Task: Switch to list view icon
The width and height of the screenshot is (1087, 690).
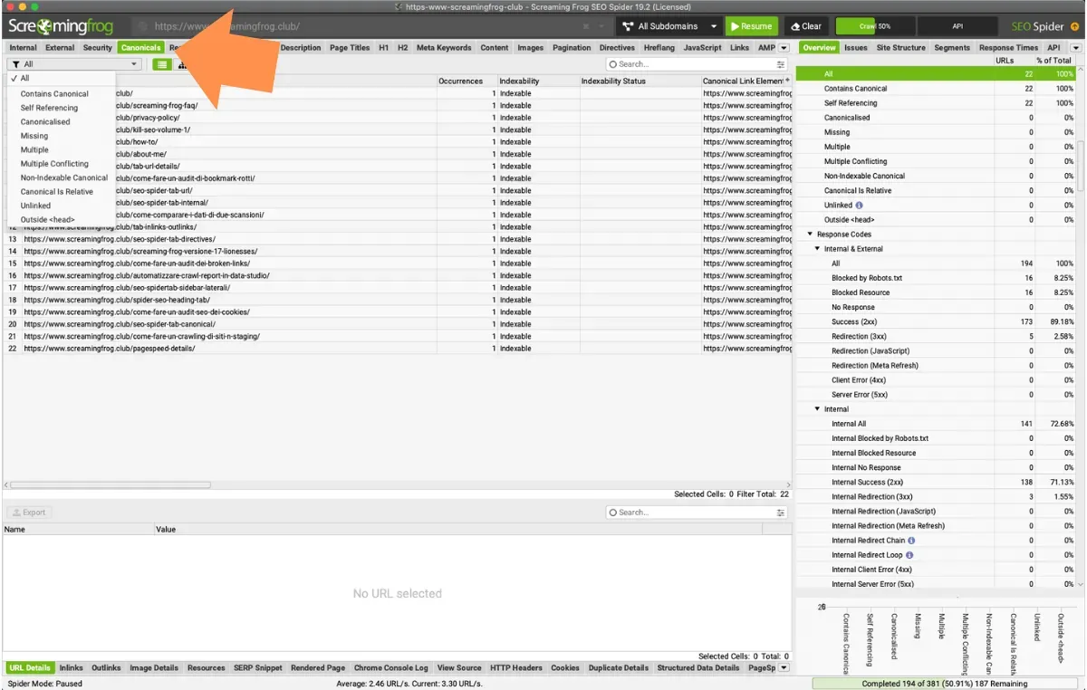Action: 161,64
